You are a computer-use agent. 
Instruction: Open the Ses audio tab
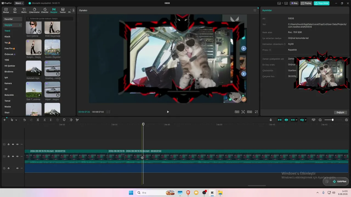point(15,10)
